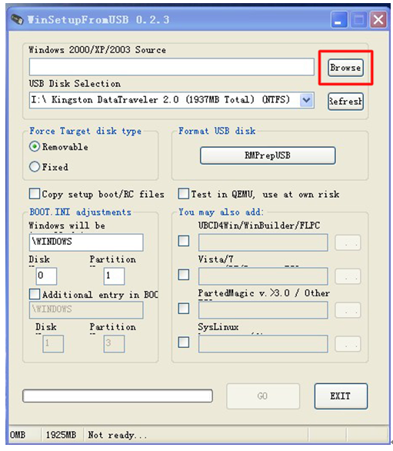Image resolution: width=393 pixels, height=451 pixels.
Task: Refresh the USB disk list
Action: pos(345,102)
